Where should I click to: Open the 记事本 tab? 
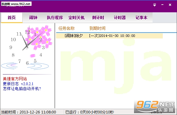click(141, 18)
